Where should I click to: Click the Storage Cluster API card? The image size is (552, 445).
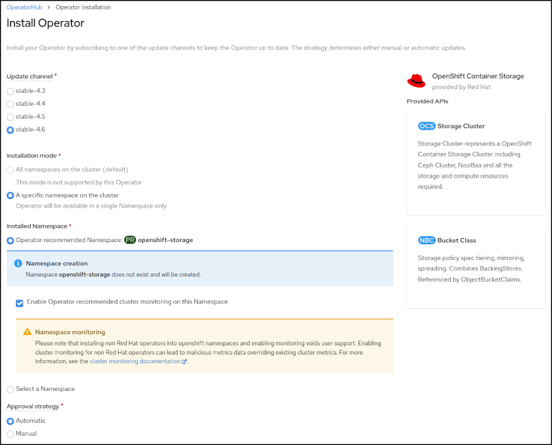click(x=475, y=162)
